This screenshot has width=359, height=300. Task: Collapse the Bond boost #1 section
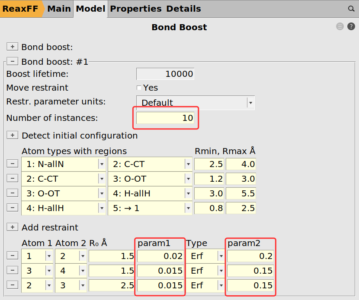coord(13,61)
